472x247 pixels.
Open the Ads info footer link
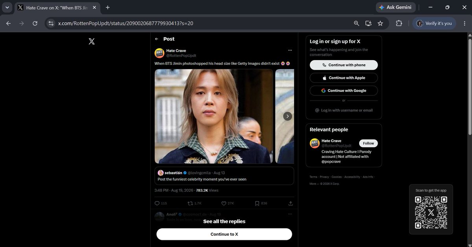[368, 177]
